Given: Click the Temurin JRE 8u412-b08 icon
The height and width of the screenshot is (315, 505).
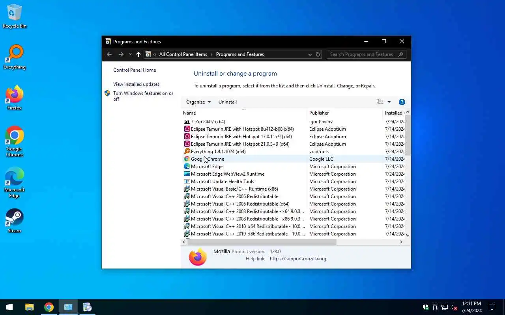Looking at the screenshot, I should [187, 129].
